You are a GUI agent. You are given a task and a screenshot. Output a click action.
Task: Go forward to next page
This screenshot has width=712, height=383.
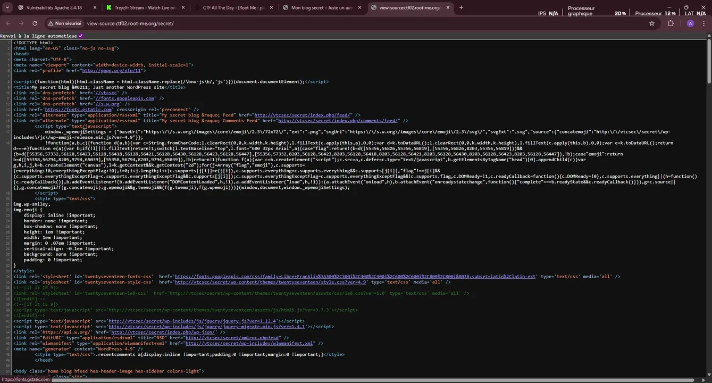(x=21, y=23)
